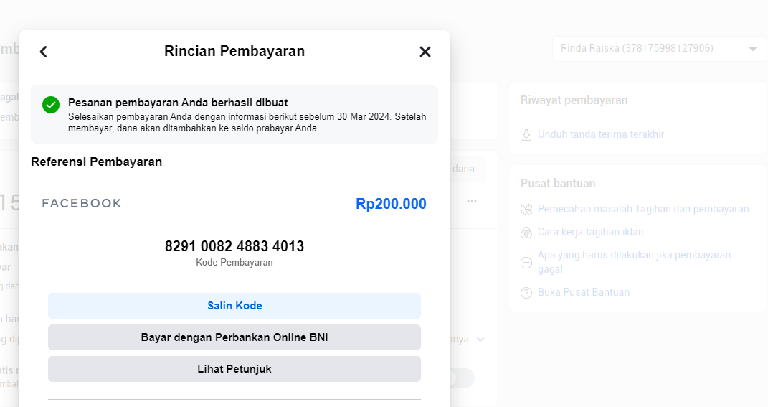Click the partially hidden dana button
768x407 pixels.
466,169
